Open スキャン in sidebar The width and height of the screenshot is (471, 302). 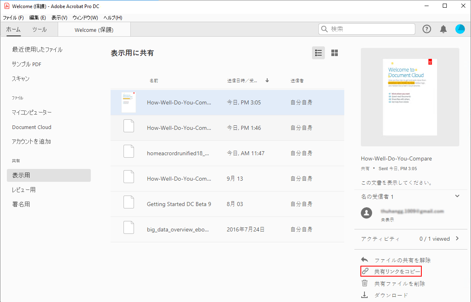tap(21, 79)
